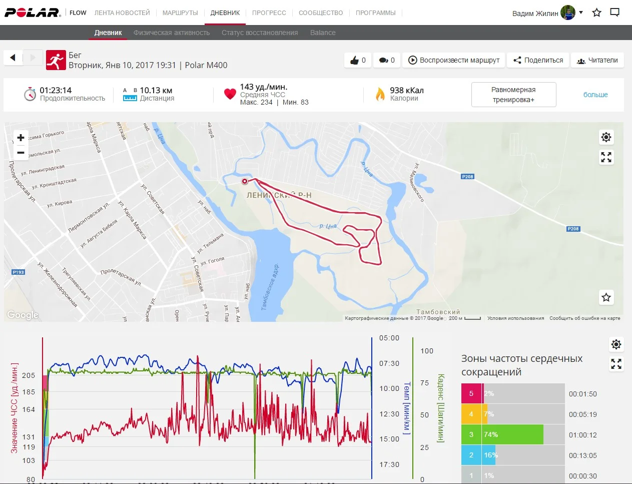
Task: Click the Polar logo
Action: 33,13
